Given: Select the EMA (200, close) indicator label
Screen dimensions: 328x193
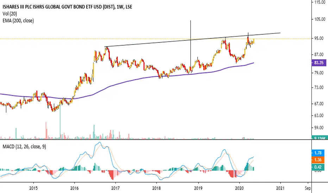Looking at the screenshot, I should coord(18,21).
